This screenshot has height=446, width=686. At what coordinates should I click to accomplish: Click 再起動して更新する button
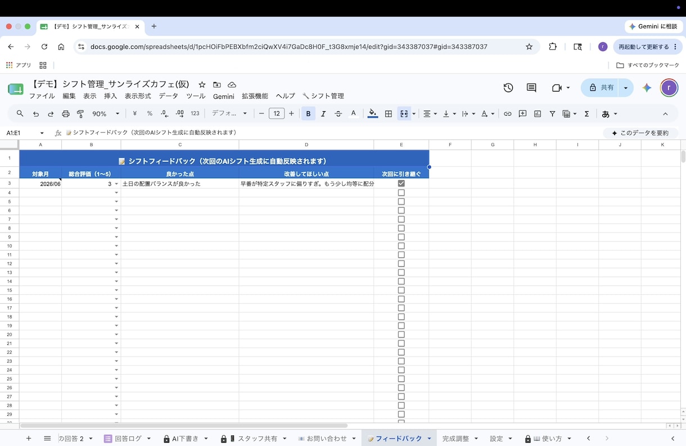648,47
